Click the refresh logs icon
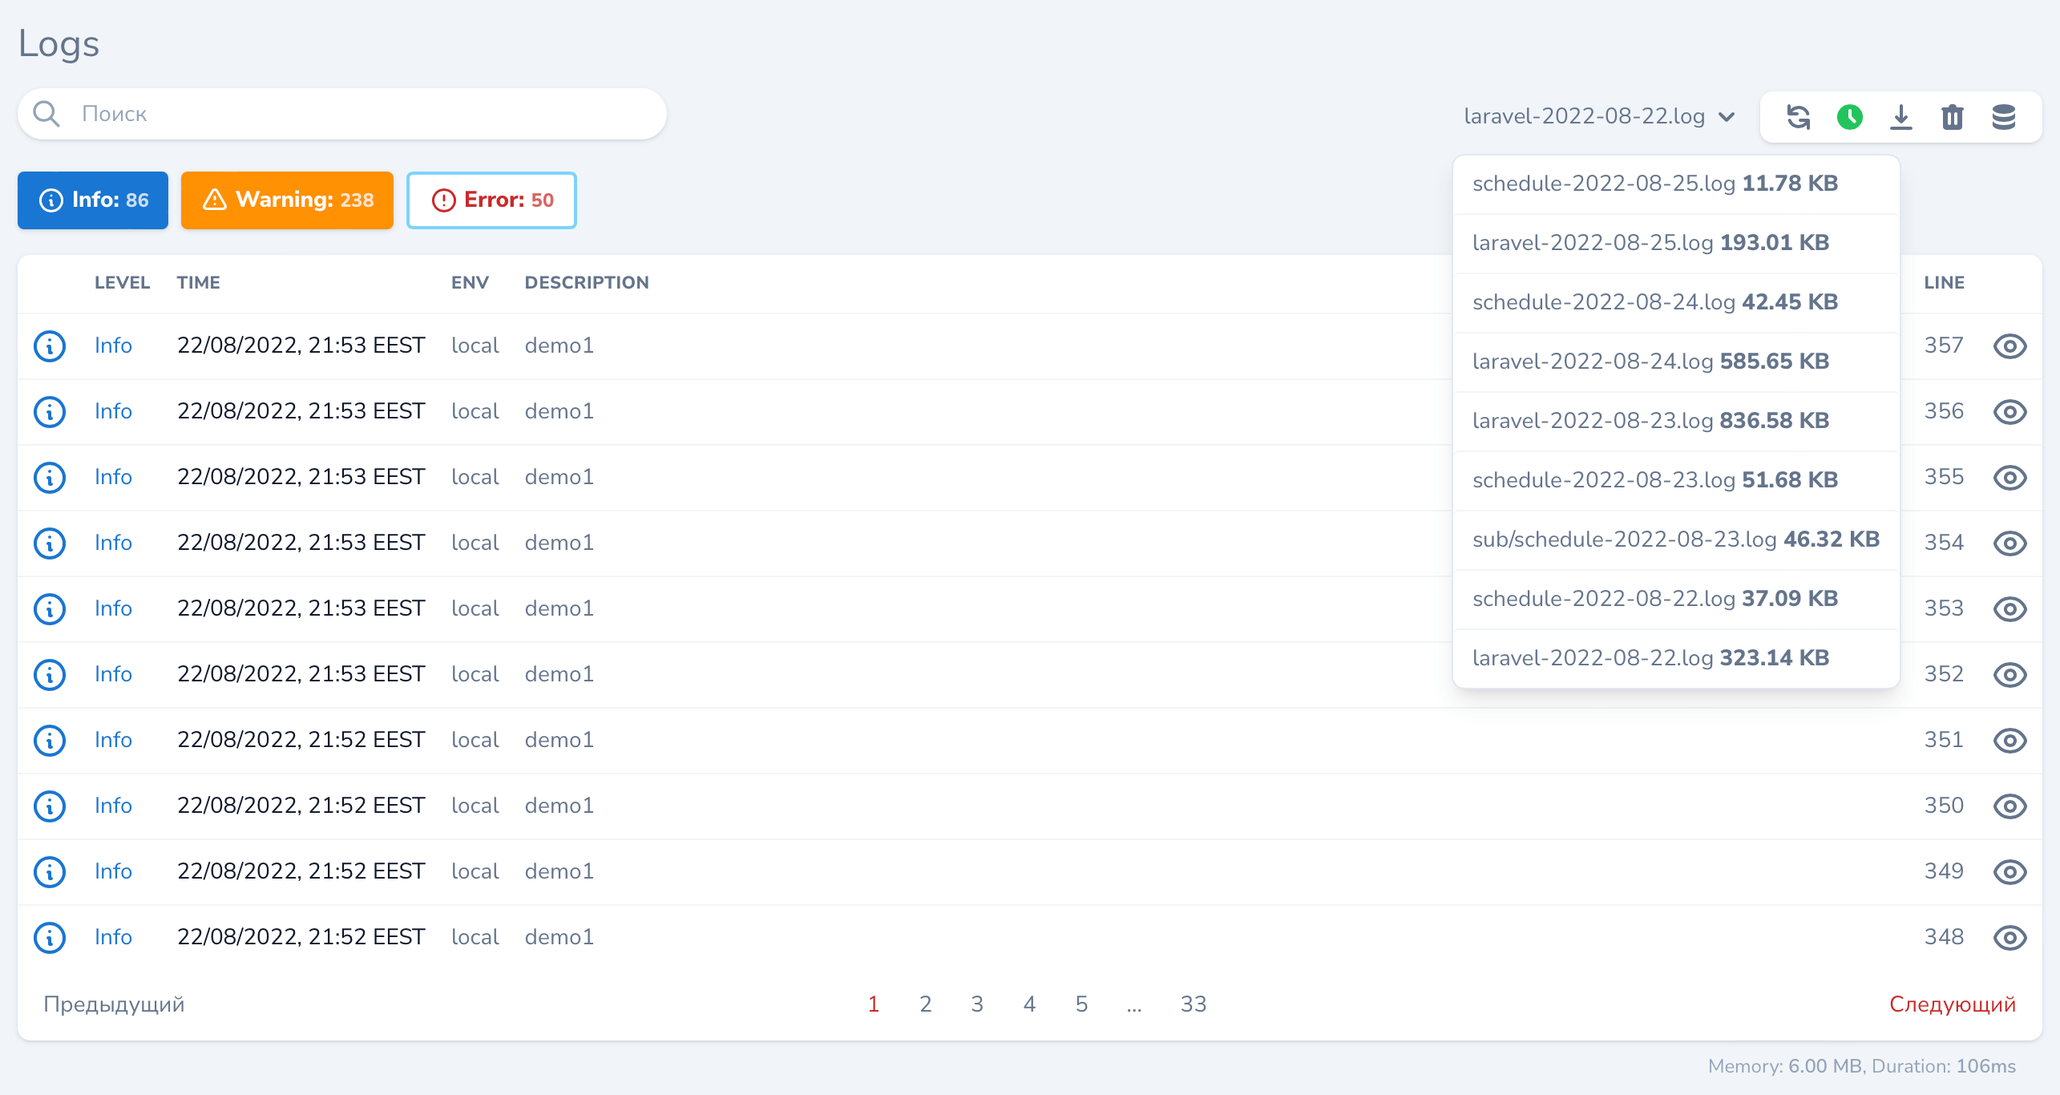 click(1798, 117)
